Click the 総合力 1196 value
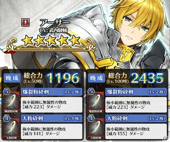This screenshot has height=142, width=170. pyautogui.click(x=63, y=78)
